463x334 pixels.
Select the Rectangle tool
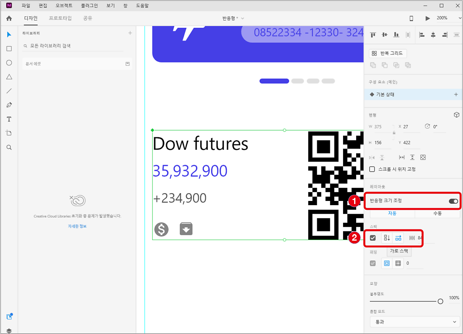click(x=9, y=49)
